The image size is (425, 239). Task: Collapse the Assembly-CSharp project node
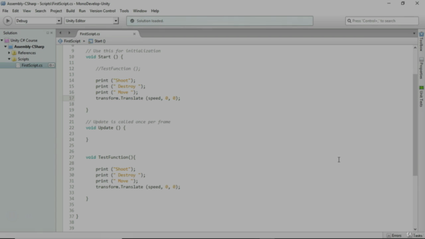click(x=5, y=46)
